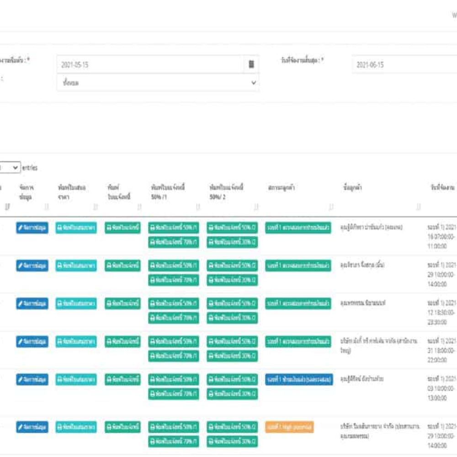The image size is (457, 457).
Task: Print invoice 30% /2 in third row
Action: [x=232, y=318]
